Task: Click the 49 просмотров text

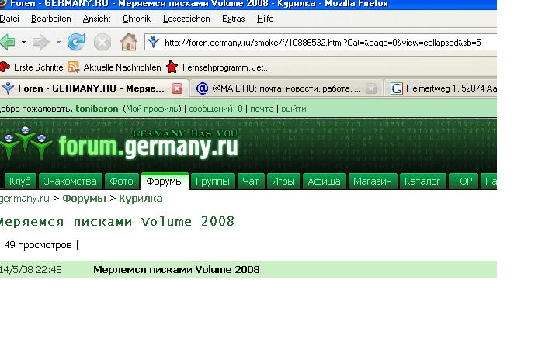Action: click(x=38, y=245)
